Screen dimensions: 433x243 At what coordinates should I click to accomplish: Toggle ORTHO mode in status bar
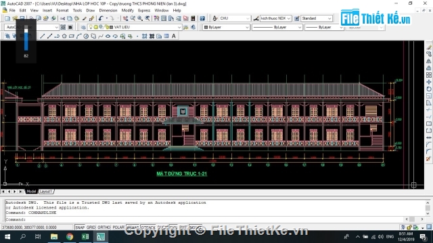point(104,227)
